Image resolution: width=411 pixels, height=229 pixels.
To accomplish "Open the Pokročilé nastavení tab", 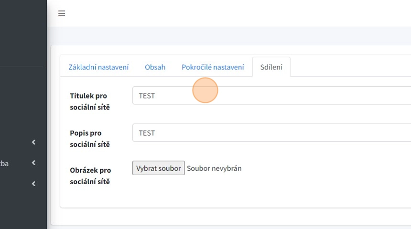I will pos(213,67).
